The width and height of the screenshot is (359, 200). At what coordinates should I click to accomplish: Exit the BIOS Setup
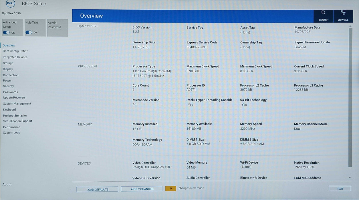click(340, 189)
